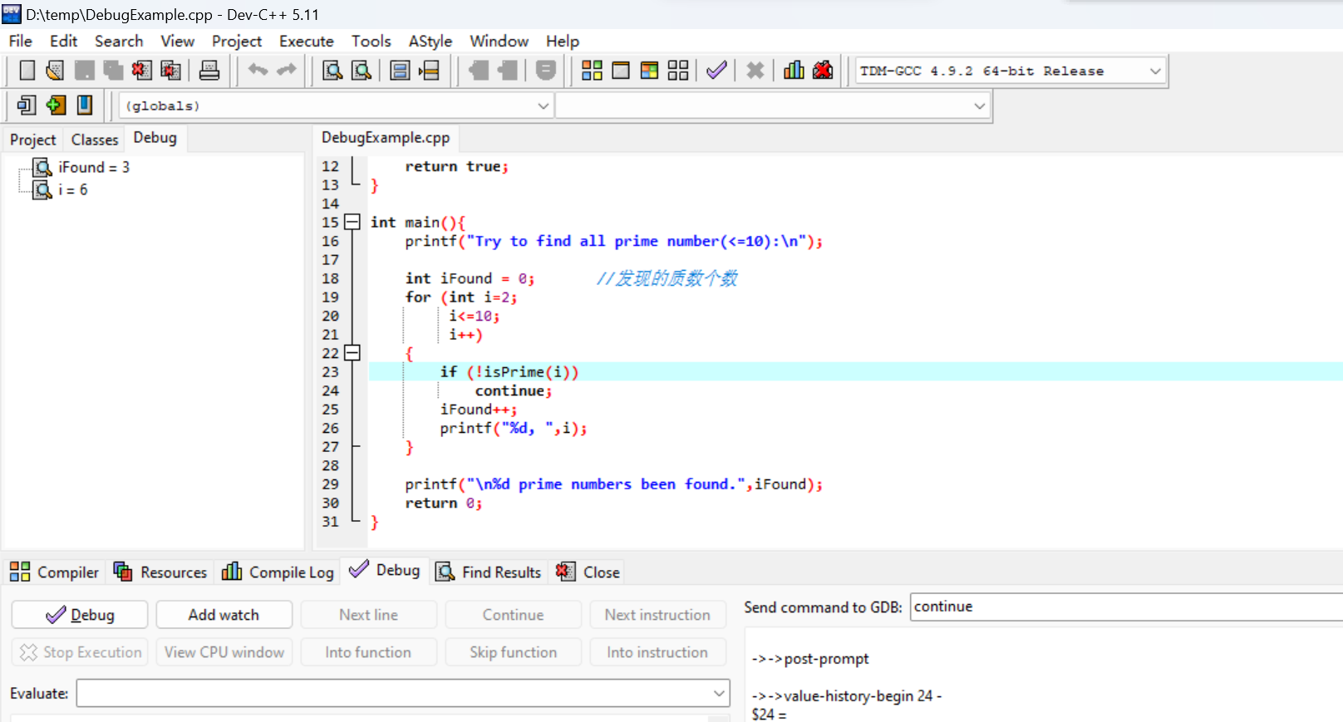
Task: Select the DebugExample.cpp editor tab
Action: pos(386,138)
